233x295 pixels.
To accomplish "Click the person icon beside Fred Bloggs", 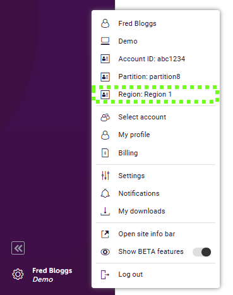I will [x=105, y=23].
